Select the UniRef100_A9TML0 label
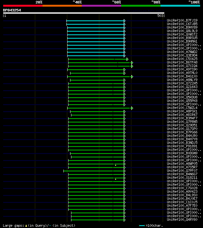 pyautogui.click(x=182, y=73)
